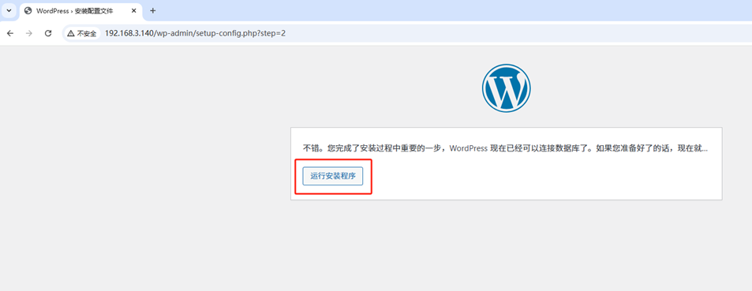
Task: Reload the page with refresh icon
Action: click(48, 34)
